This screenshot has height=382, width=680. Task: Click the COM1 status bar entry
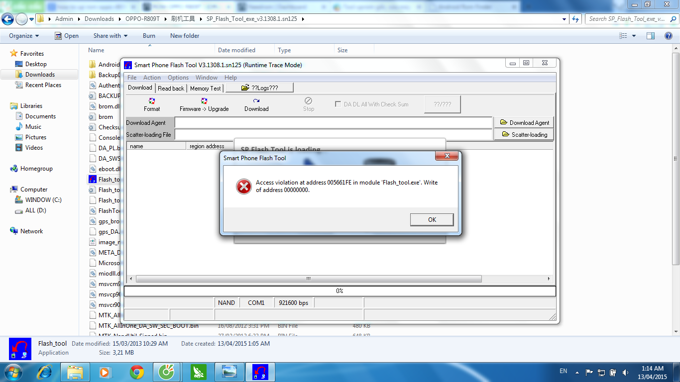[256, 302]
